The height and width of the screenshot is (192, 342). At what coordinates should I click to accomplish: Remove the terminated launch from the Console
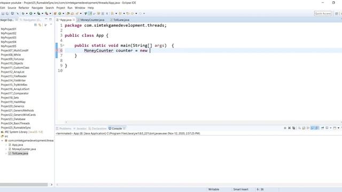(x=290, y=128)
